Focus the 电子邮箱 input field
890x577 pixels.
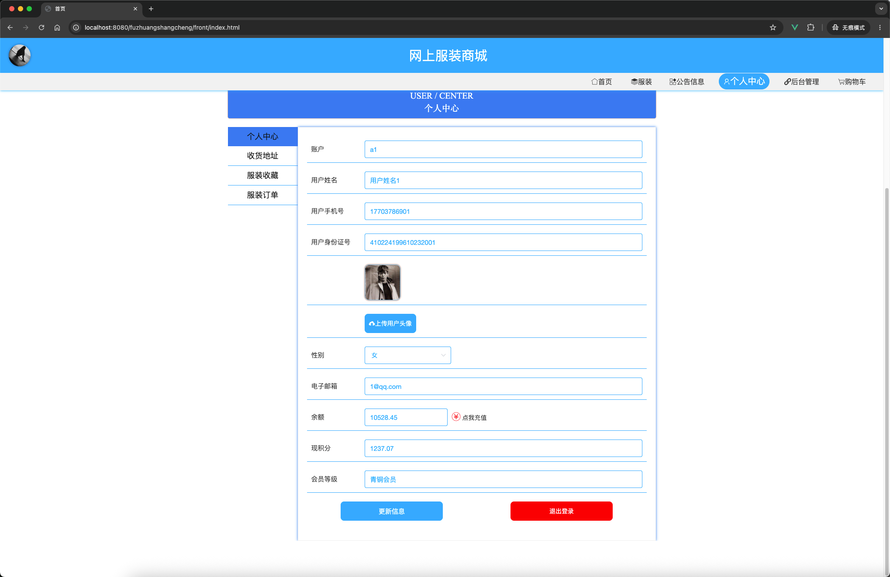[503, 386]
